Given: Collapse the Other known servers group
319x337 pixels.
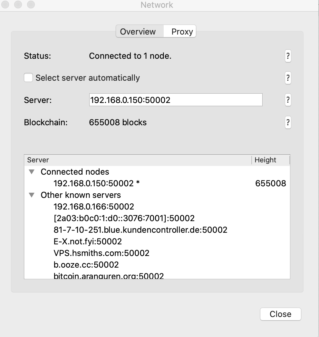Looking at the screenshot, I should (x=32, y=195).
